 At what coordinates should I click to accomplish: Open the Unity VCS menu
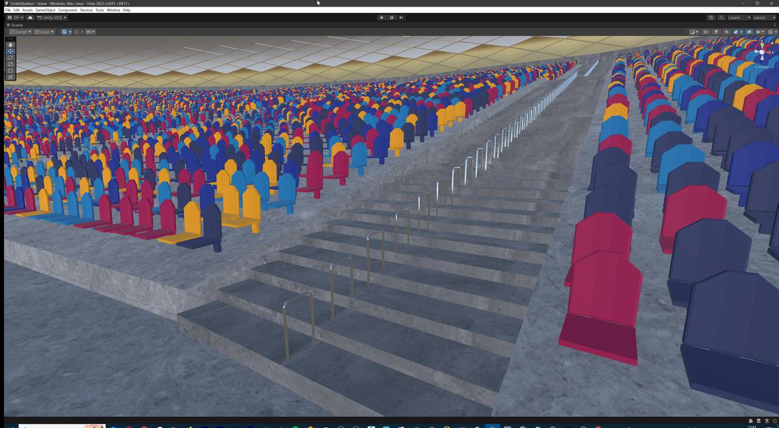coord(51,18)
